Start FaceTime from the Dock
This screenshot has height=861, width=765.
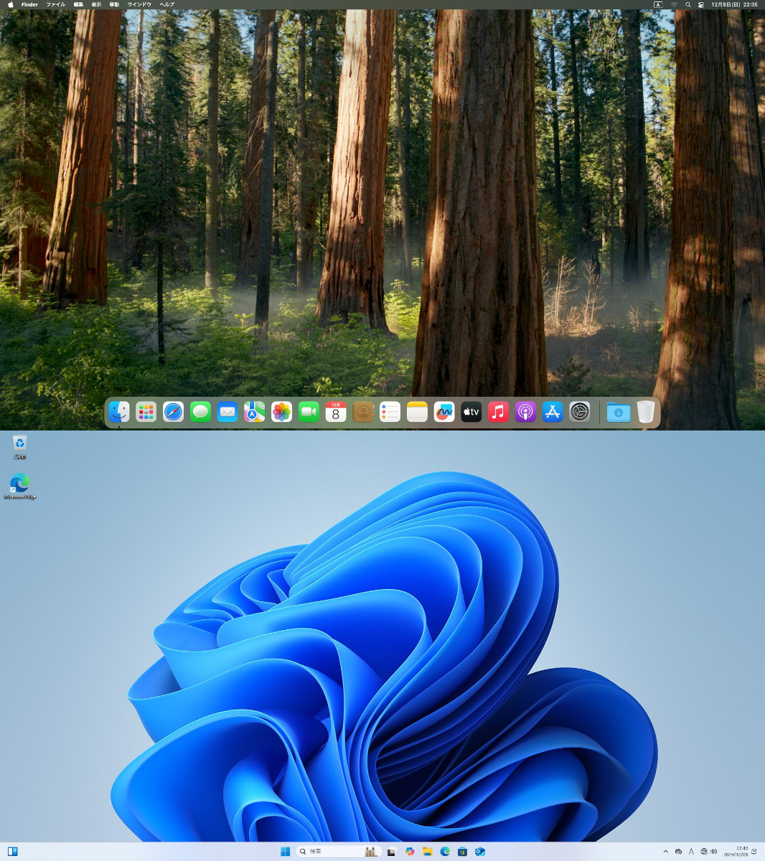309,412
